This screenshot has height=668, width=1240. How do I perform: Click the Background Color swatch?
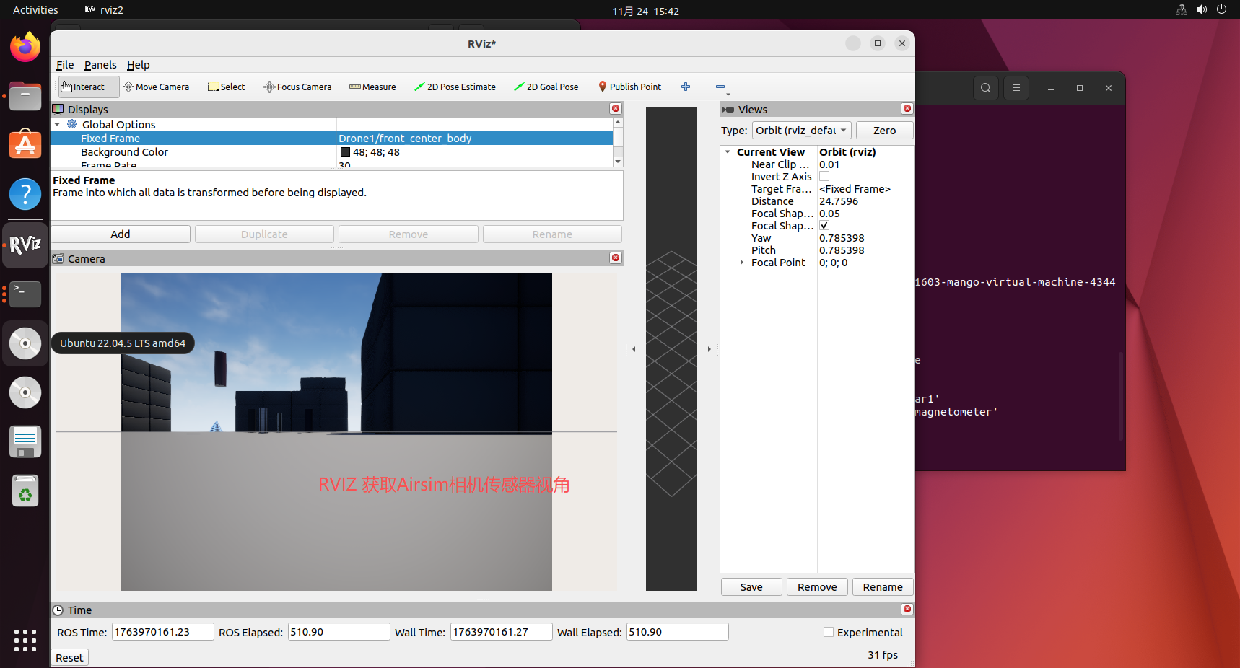pyautogui.click(x=345, y=152)
